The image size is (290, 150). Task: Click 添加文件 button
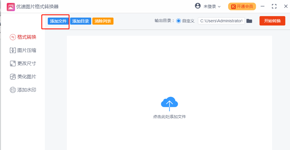(x=58, y=21)
